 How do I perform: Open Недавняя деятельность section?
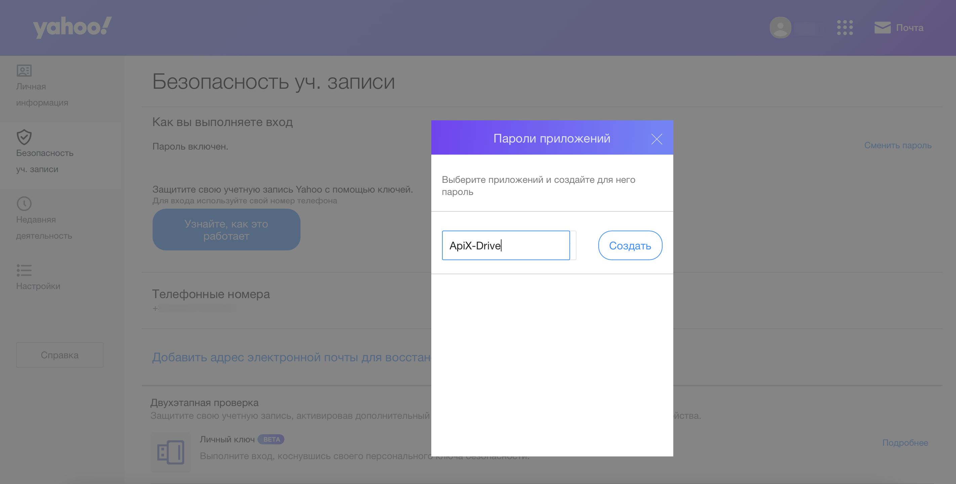pyautogui.click(x=44, y=228)
